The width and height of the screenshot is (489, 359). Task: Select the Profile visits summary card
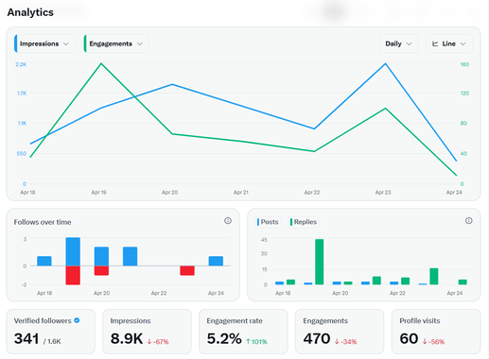[x=436, y=332]
